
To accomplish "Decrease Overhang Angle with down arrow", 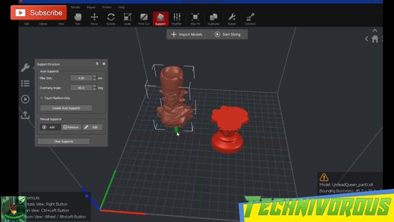I will 94,89.
